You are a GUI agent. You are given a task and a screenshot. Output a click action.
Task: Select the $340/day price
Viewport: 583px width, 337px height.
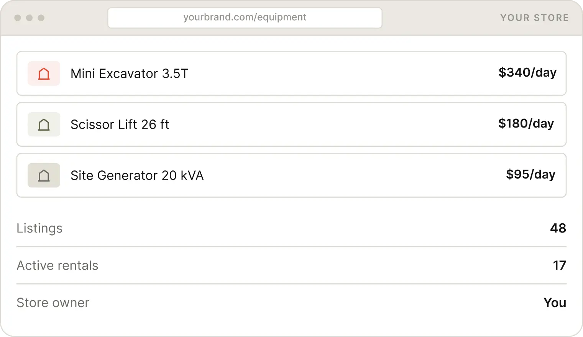(527, 72)
